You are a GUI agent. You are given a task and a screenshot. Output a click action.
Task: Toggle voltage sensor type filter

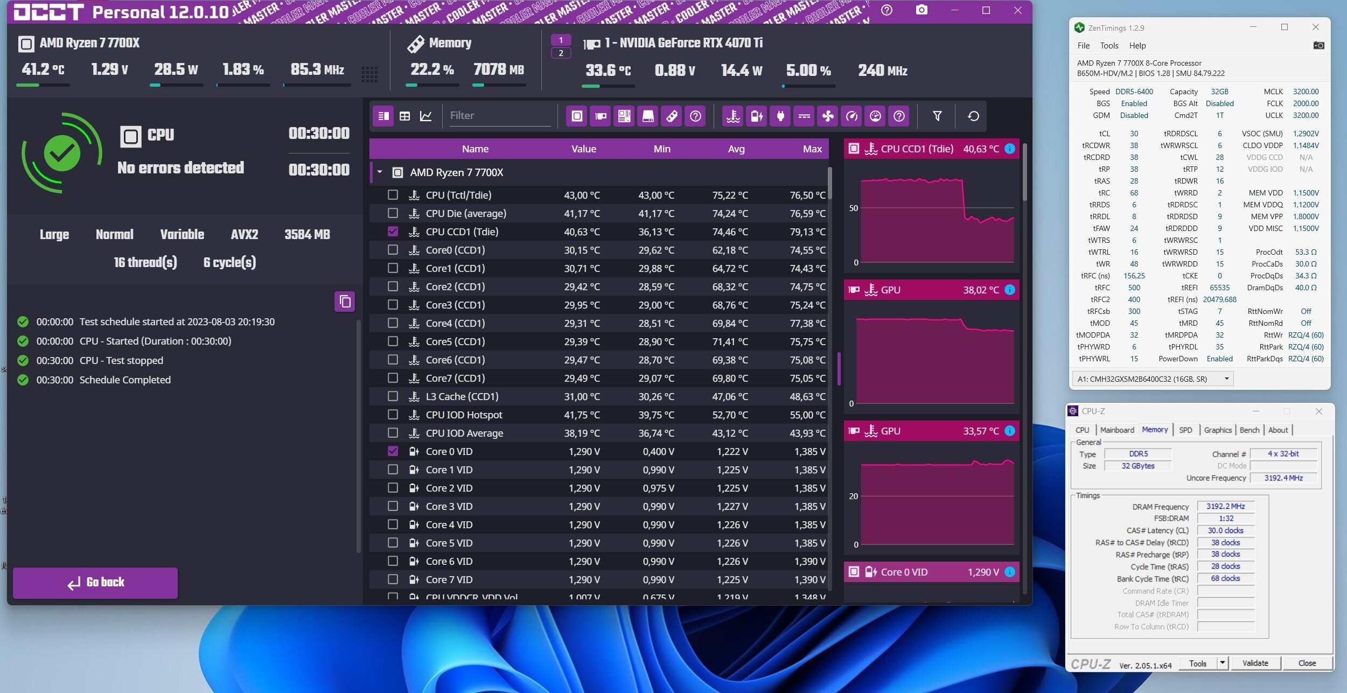(x=757, y=116)
